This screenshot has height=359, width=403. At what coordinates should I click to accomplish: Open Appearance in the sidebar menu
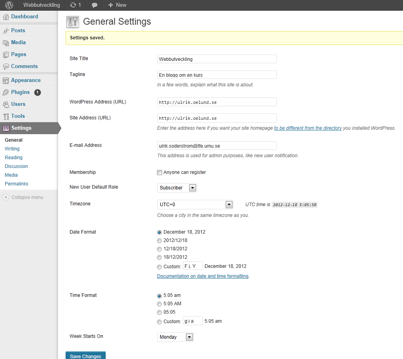26,80
